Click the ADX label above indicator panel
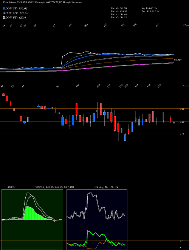Viewport: 189px width, 250px height. (72, 187)
